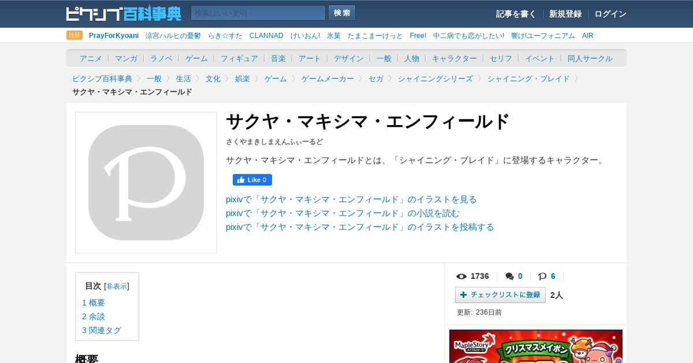Image resolution: width=693 pixels, height=363 pixels.
Task: Select アート category tab
Action: (310, 58)
